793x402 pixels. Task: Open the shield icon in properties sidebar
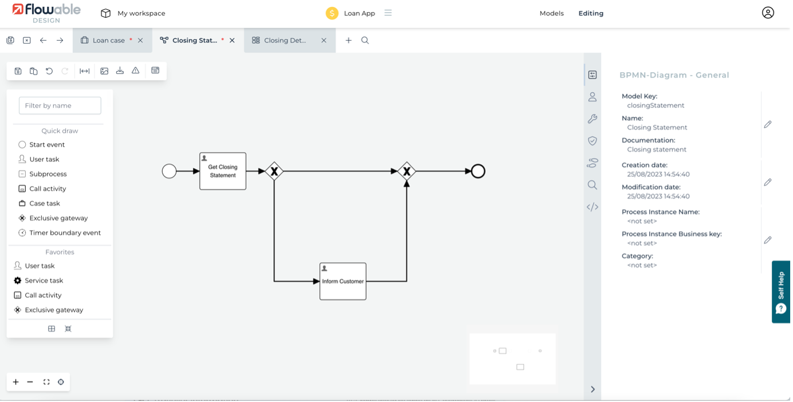pyautogui.click(x=592, y=141)
